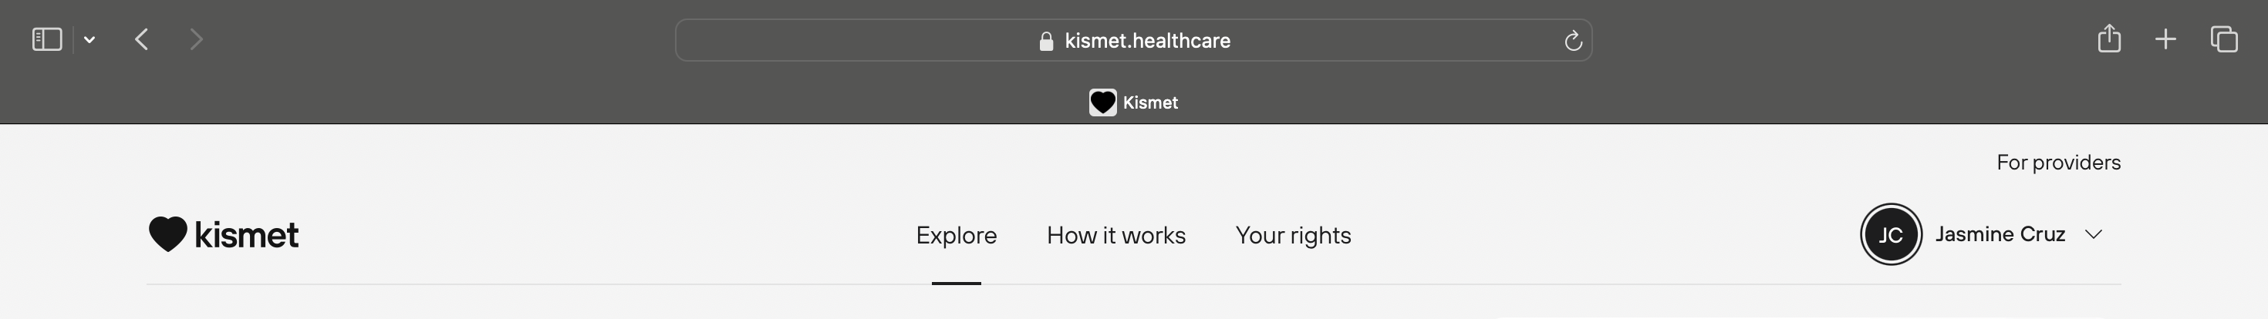Open a new tab
The width and height of the screenshot is (2268, 319).
(x=2166, y=39)
